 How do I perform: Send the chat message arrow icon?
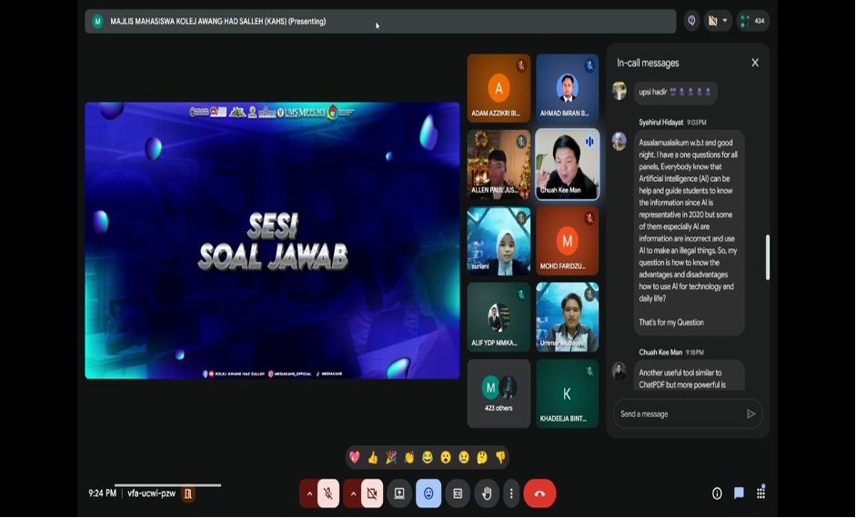pyautogui.click(x=750, y=414)
